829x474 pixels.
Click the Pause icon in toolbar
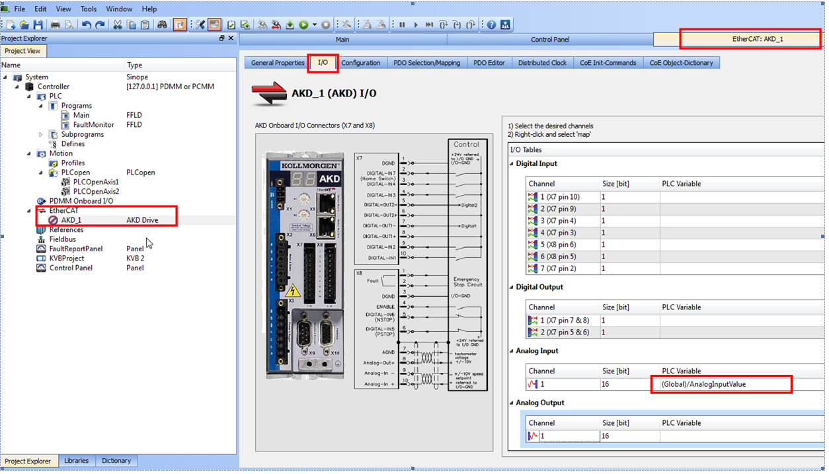click(x=402, y=25)
